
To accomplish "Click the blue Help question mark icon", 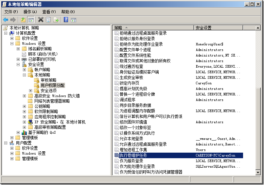I will point(66,20).
